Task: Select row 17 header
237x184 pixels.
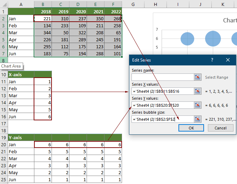Action: [x=4, y=124]
